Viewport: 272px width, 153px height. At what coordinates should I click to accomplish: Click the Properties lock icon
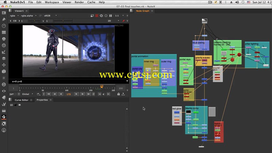tap(16, 105)
